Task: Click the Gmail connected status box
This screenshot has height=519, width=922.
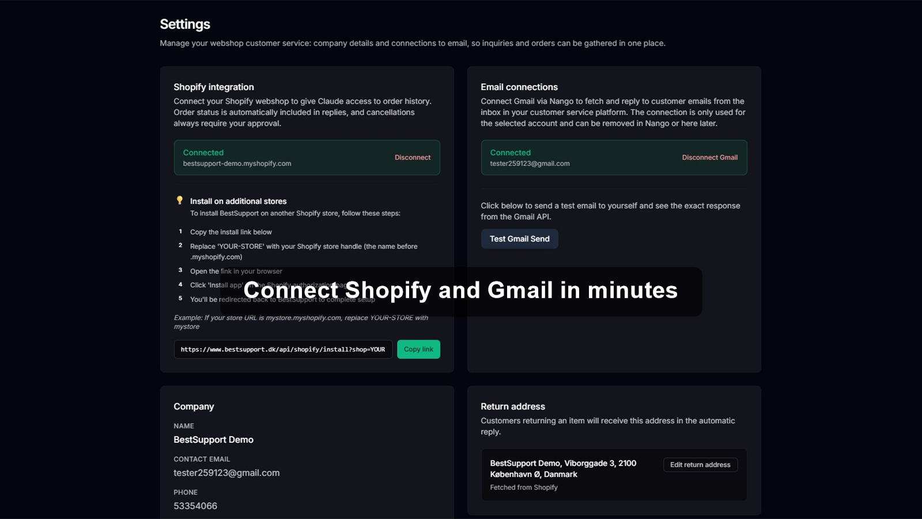Action: click(614, 157)
